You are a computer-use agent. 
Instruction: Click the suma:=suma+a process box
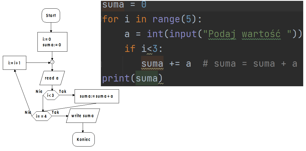tap(96, 96)
